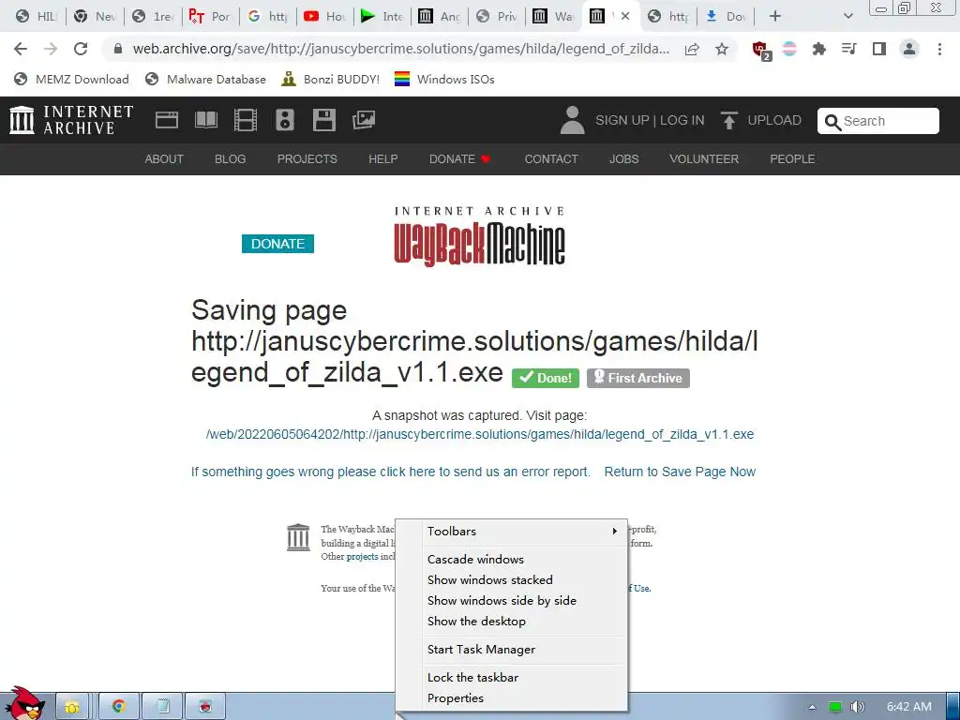The image size is (960, 720).
Task: Open the captured snapshot link
Action: point(480,434)
